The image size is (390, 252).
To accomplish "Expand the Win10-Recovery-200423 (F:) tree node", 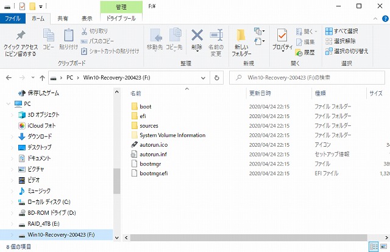I will pyautogui.click(x=12, y=235).
